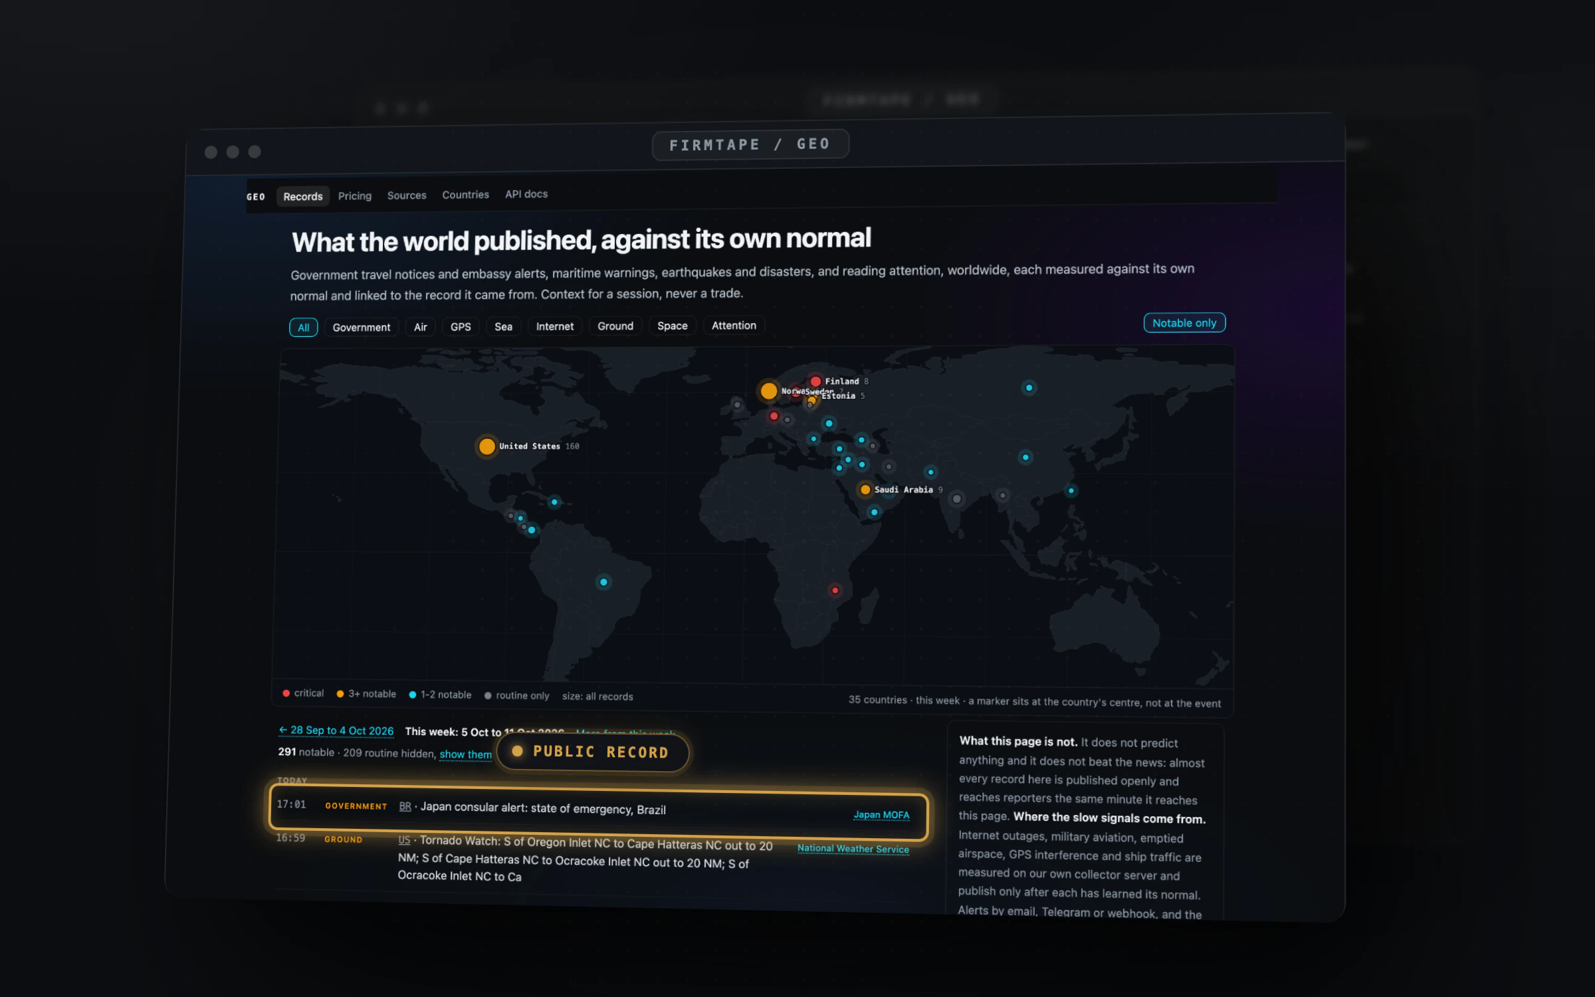Viewport: 1595px width, 997px height.
Task: Open the Records tab
Action: pyautogui.click(x=302, y=196)
